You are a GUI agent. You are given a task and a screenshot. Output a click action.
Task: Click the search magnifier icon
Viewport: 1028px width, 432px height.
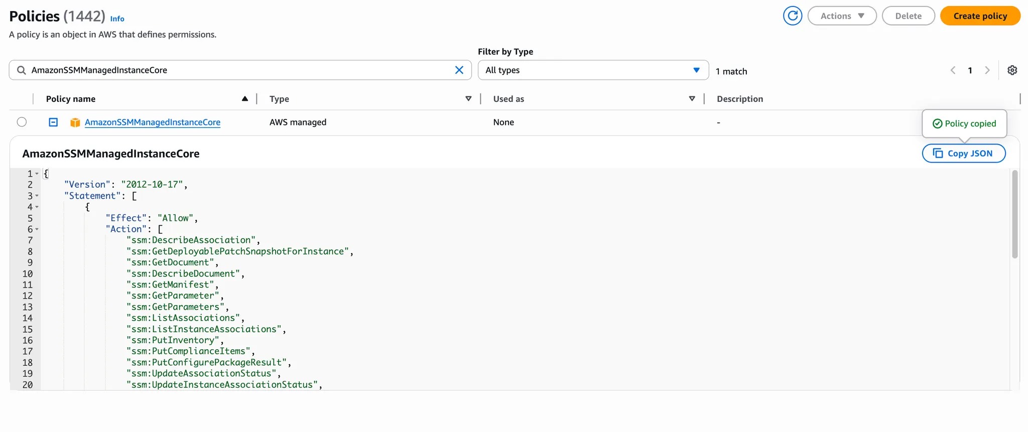[22, 70]
